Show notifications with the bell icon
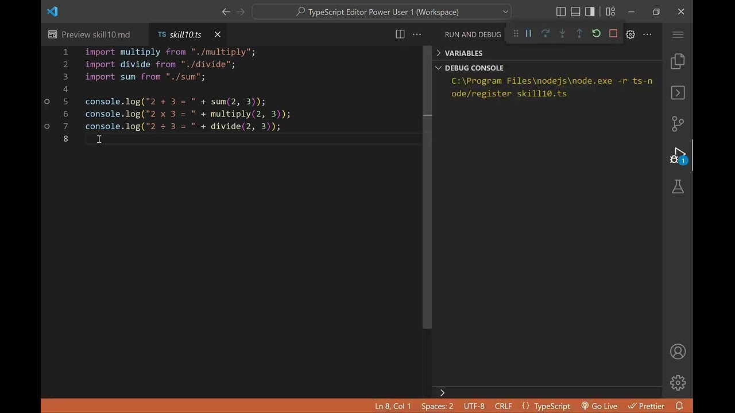The height and width of the screenshot is (413, 735). (x=679, y=406)
